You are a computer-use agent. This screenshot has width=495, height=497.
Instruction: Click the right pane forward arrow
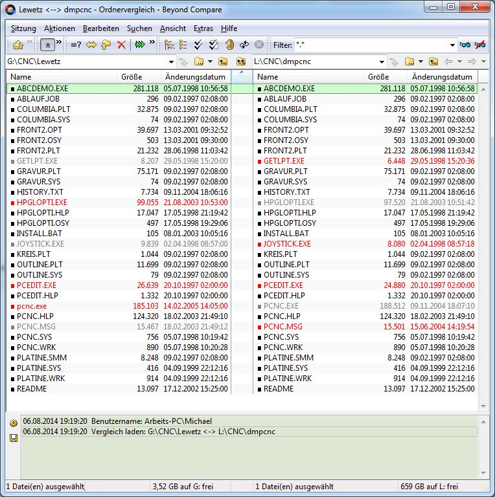tap(472, 61)
